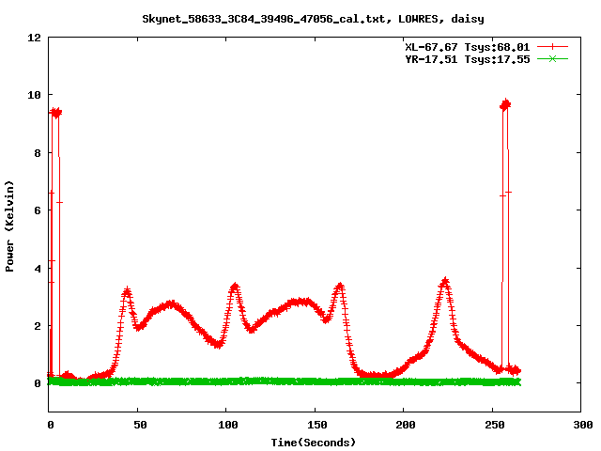Click the red calibration spike near 257 seconds
The width and height of the screenshot is (601, 451).
tap(505, 104)
